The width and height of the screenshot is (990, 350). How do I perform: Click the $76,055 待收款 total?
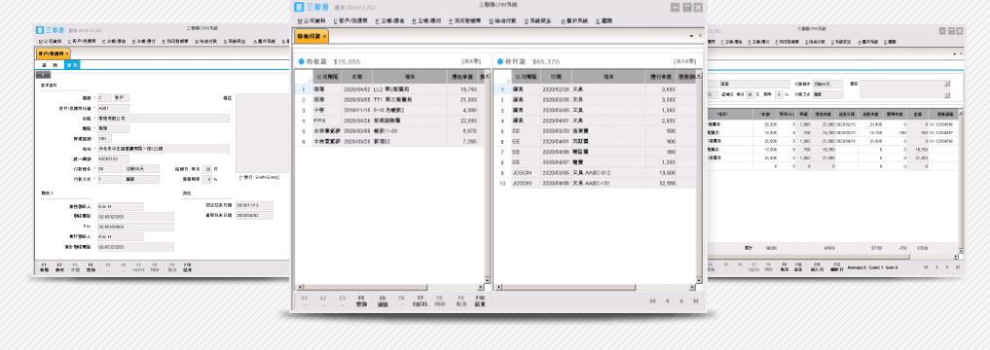[x=347, y=62]
